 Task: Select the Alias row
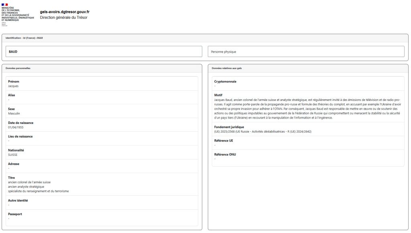pyautogui.click(x=102, y=97)
